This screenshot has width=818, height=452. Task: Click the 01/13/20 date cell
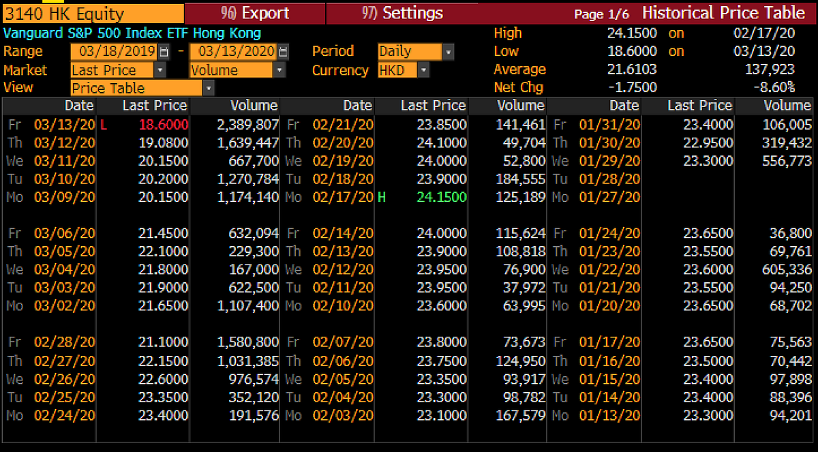[610, 415]
